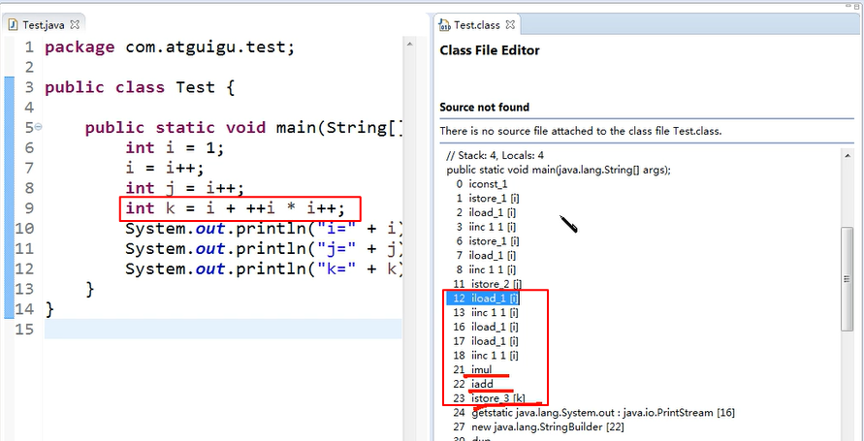Click the 'public static void main' bytecode signature line
The height and width of the screenshot is (441, 864).
(x=559, y=171)
